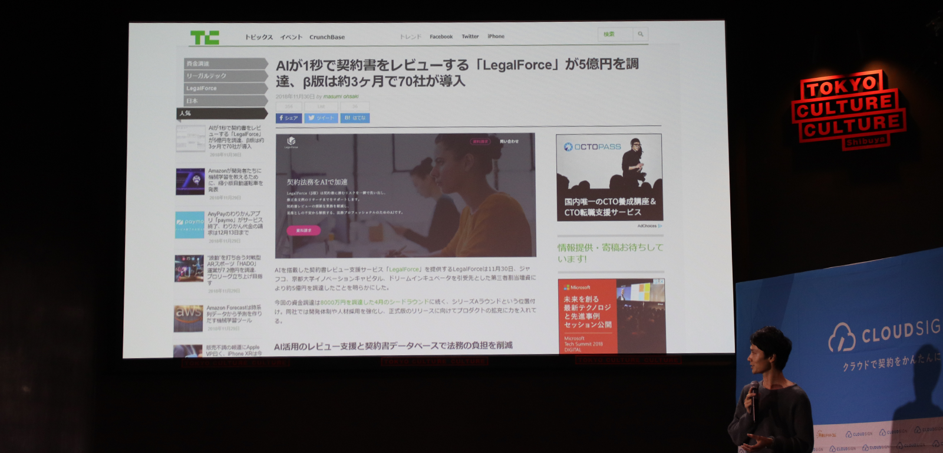Select the LegalForce tag in sidebar

click(226, 88)
